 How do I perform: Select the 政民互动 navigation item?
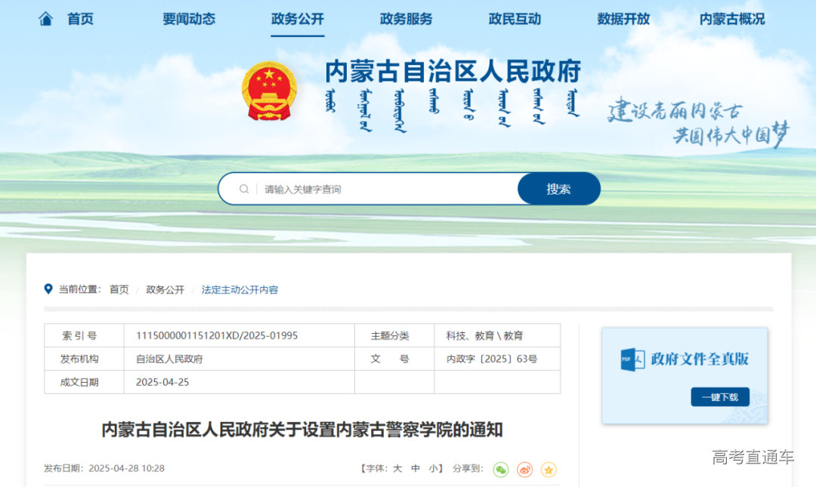click(515, 19)
